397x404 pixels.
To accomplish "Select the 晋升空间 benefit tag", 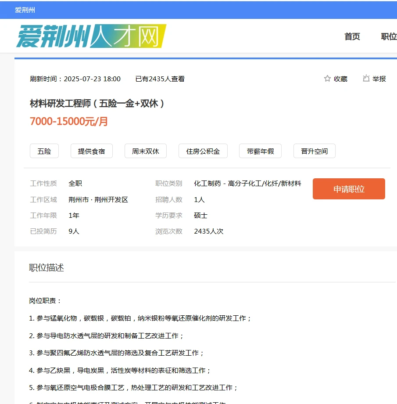I will [x=314, y=151].
